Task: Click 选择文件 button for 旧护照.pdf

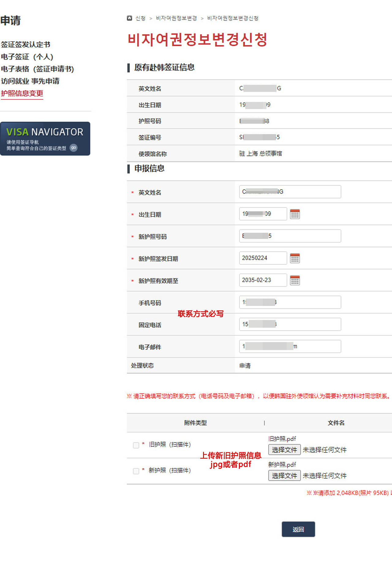Action: point(284,450)
